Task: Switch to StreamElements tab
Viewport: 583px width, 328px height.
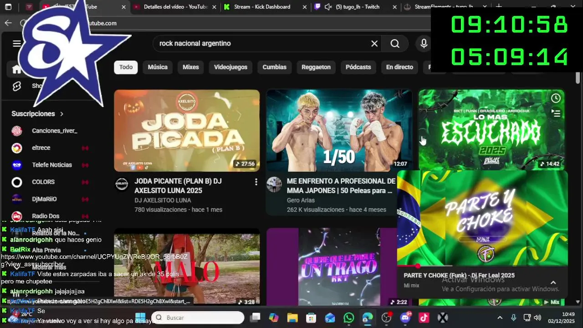Action: pyautogui.click(x=443, y=7)
